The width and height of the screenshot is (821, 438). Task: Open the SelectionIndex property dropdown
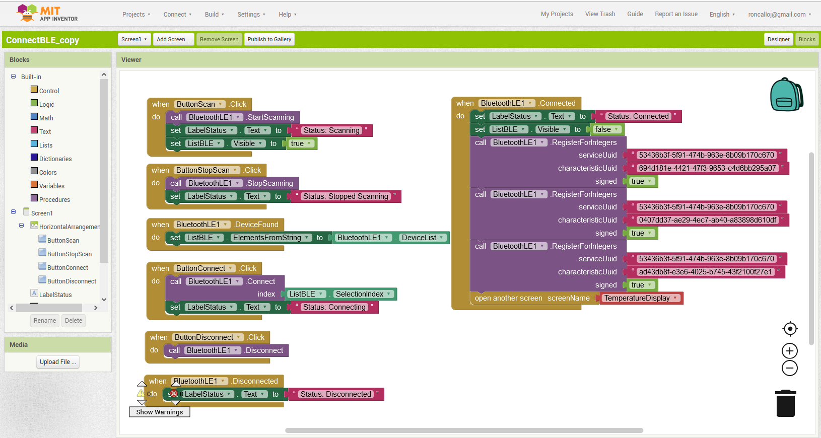click(x=364, y=294)
